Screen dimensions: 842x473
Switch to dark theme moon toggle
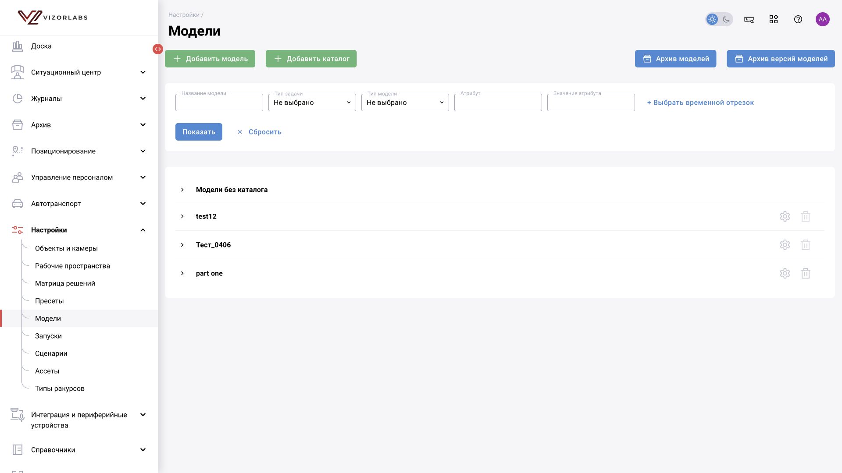tap(726, 19)
